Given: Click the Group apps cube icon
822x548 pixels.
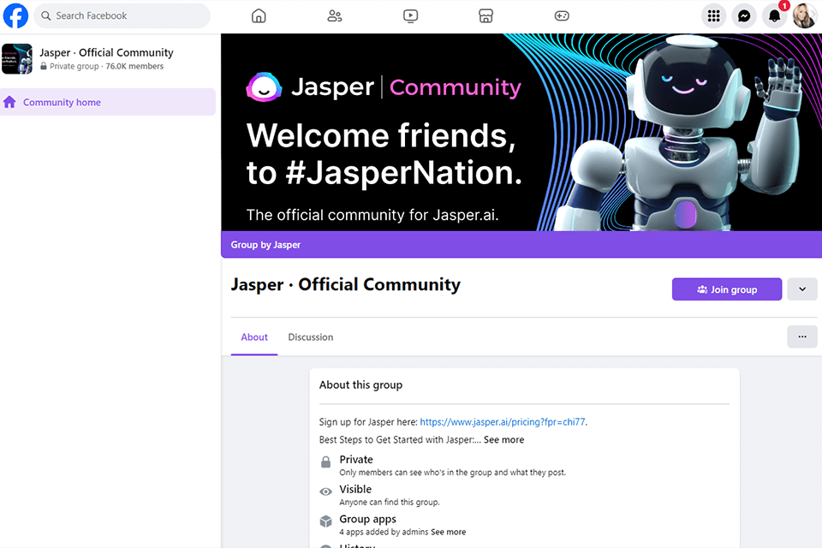Looking at the screenshot, I should point(325,521).
